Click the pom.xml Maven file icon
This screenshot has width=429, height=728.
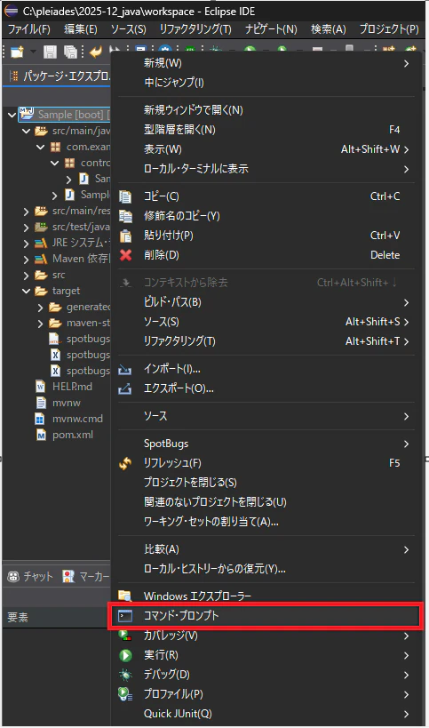coord(41,435)
